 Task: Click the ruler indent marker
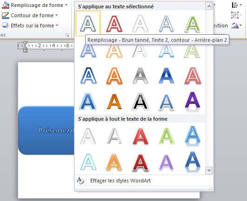tap(25, 47)
